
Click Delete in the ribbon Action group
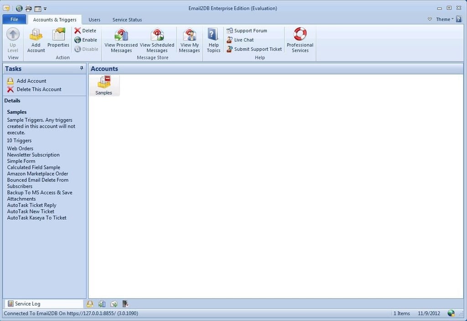(x=85, y=31)
